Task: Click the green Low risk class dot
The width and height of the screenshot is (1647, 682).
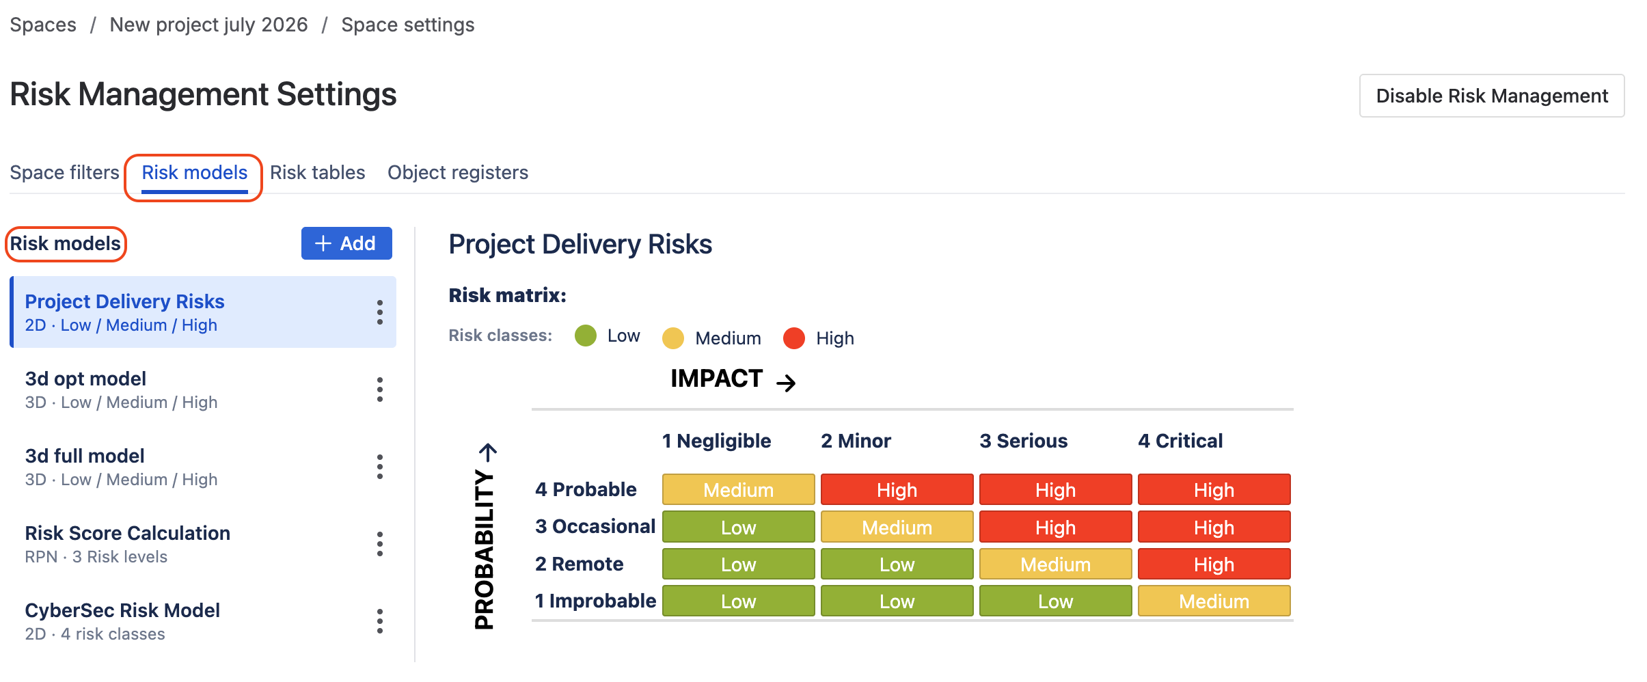Action: pos(586,336)
